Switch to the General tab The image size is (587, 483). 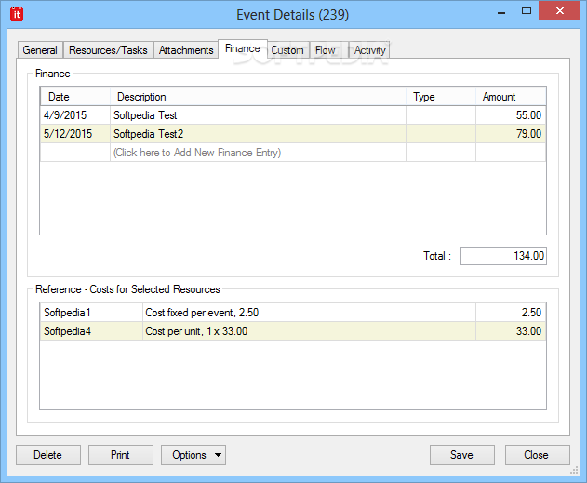[x=40, y=50]
